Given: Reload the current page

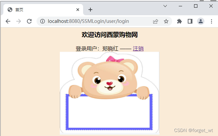Looking at the screenshot, I should (x=29, y=21).
